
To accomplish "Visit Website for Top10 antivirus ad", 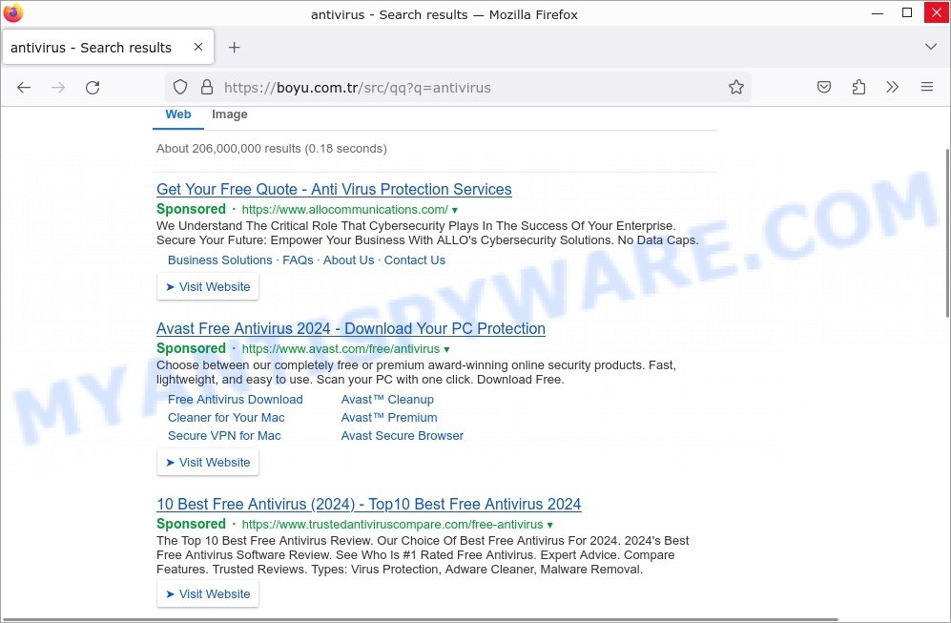I will click(x=208, y=593).
